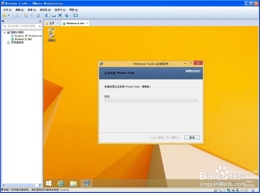Click the network icon in guest tray

(233, 184)
